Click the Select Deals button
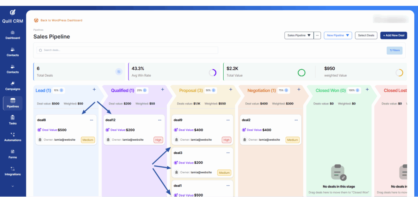Image resolution: width=418 pixels, height=197 pixels. 366,35
